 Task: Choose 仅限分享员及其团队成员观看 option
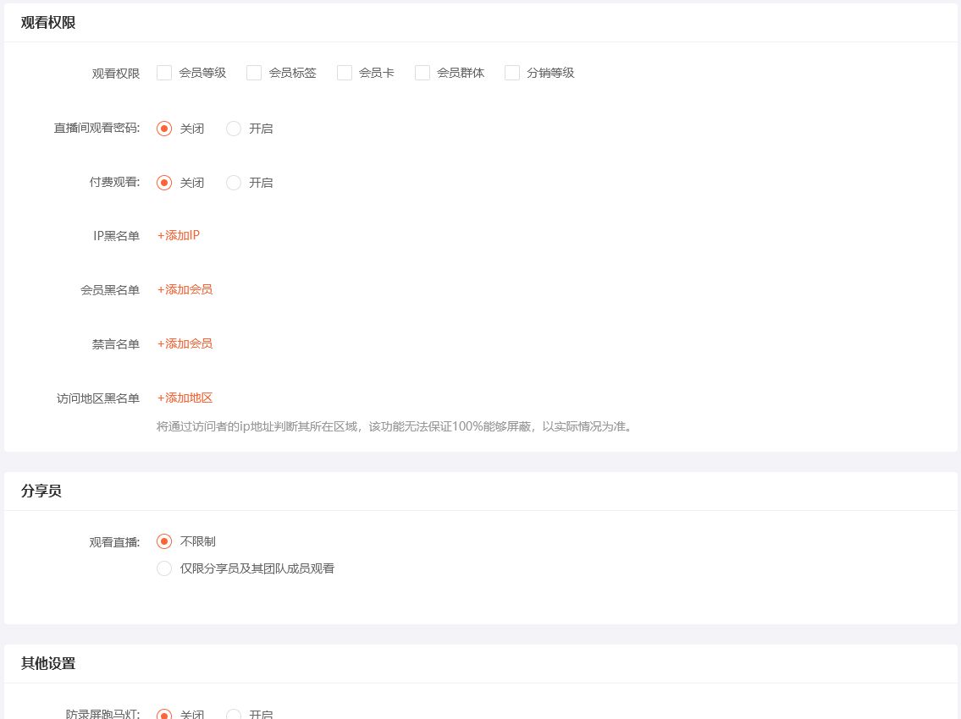[x=164, y=568]
